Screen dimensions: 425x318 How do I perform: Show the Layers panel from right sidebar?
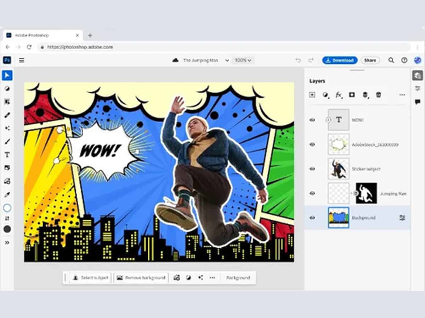tap(418, 75)
